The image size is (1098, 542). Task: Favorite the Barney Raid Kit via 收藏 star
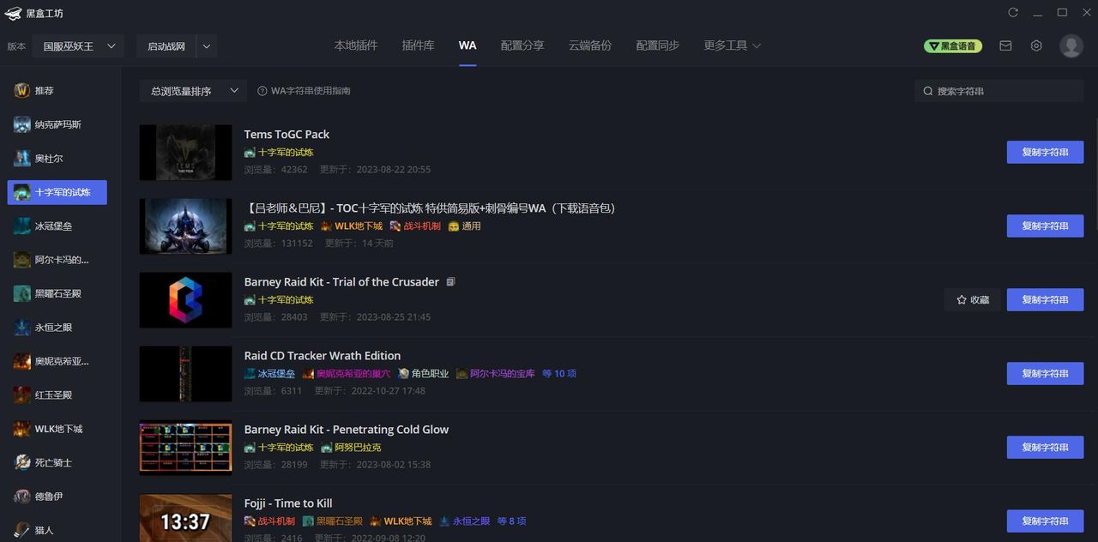coord(971,299)
